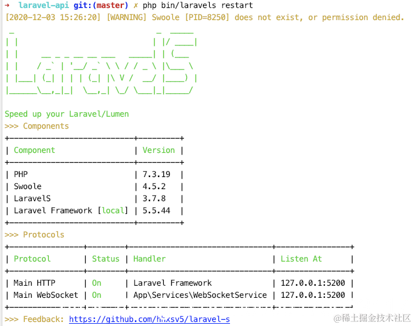Click 'App\Services\WebSocketService' handler cell
Screen dimensions: 414x326
[x=200, y=295]
